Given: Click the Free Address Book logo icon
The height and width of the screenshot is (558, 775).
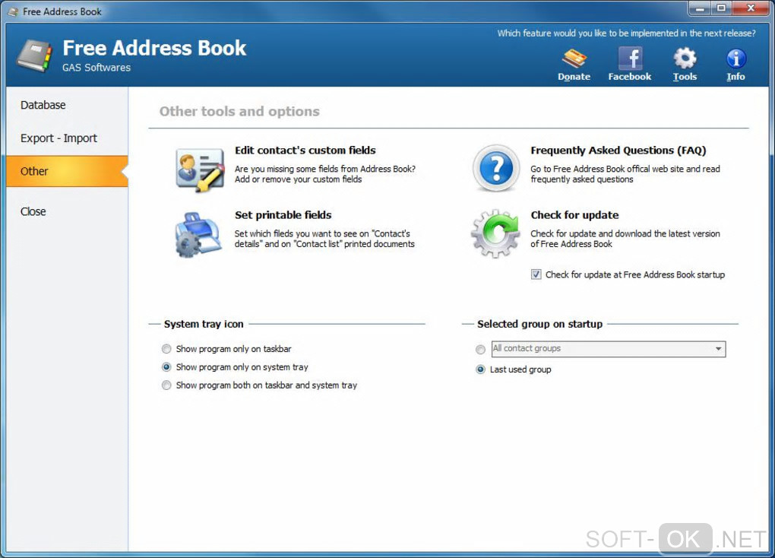Looking at the screenshot, I should 35,56.
